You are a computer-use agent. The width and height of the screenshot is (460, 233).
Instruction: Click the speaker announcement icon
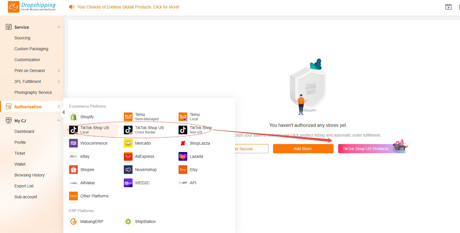pos(72,7)
